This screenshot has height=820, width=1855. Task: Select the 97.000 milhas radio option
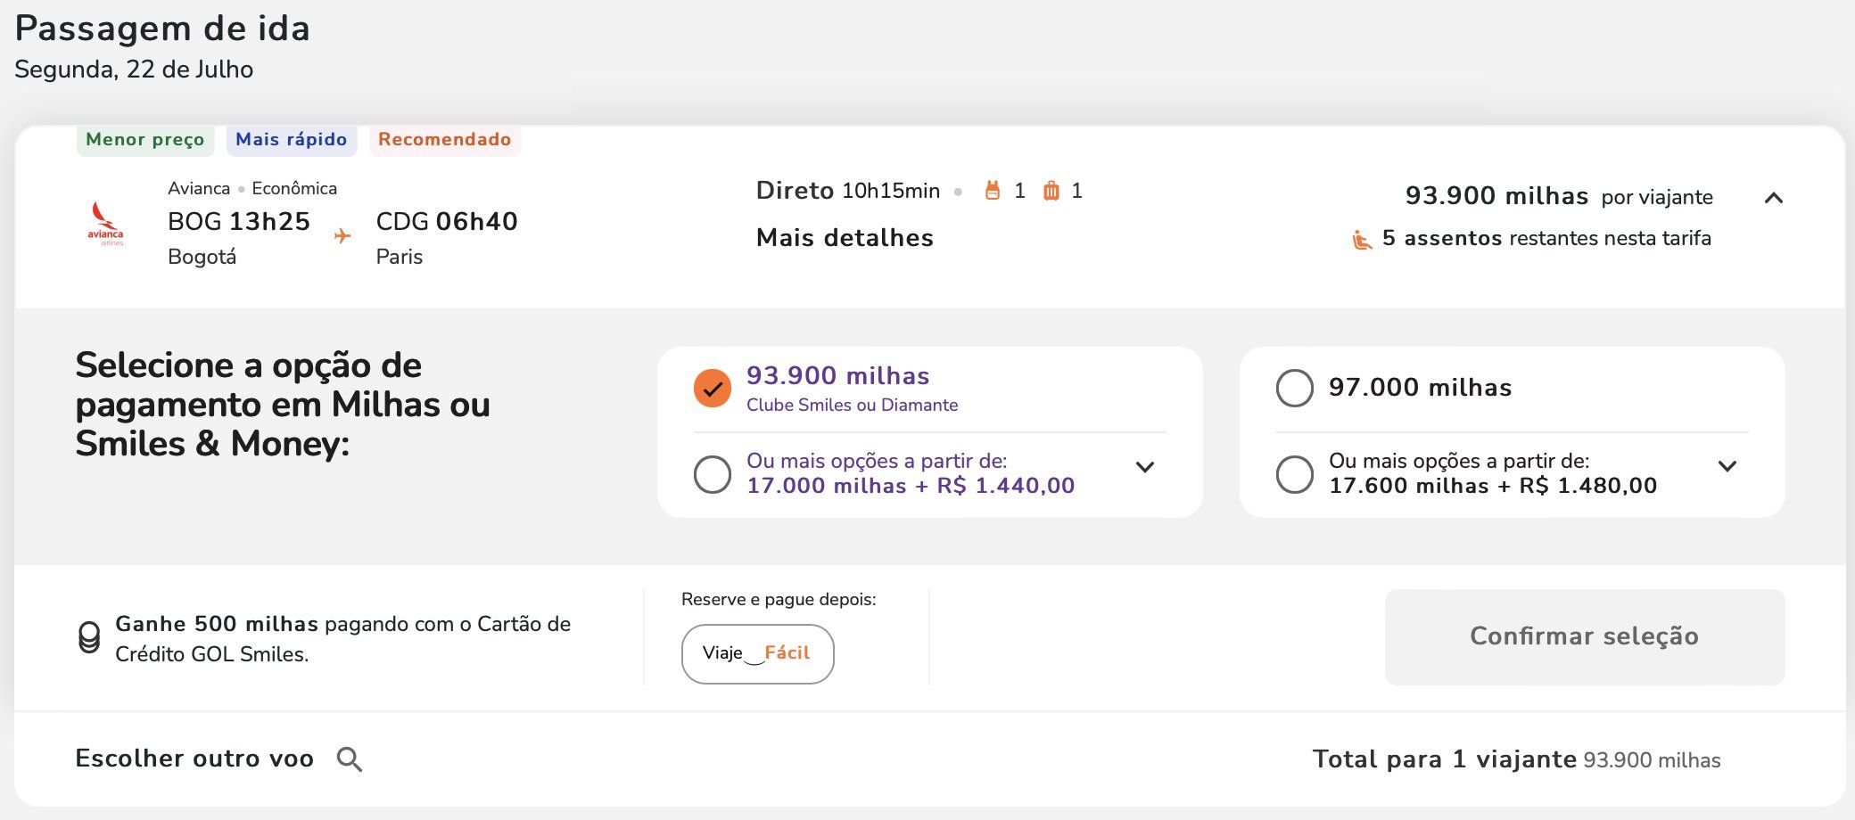[1295, 389]
